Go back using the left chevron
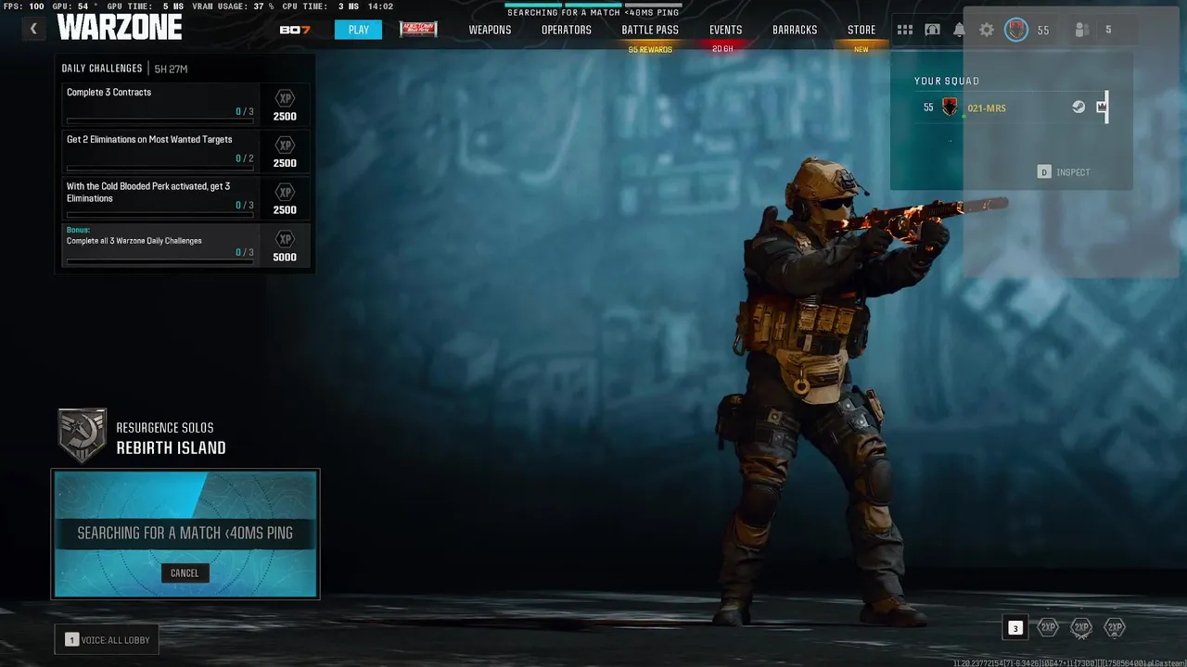1187x667 pixels. [33, 29]
